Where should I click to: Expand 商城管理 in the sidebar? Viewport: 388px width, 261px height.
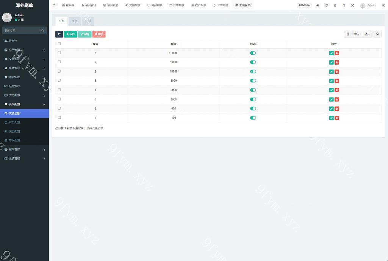pos(24,68)
